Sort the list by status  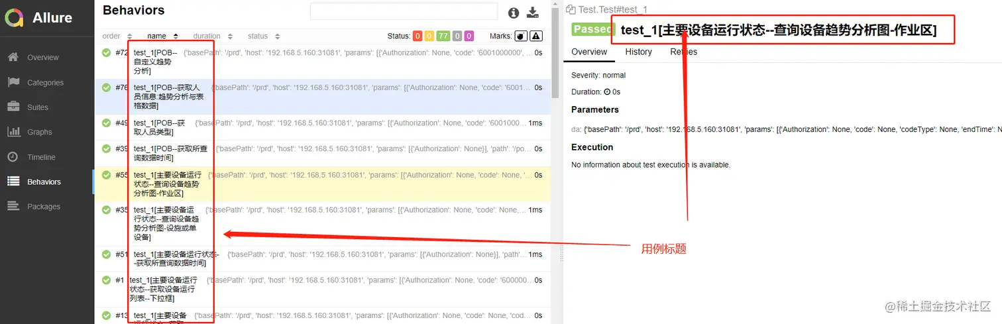(264, 36)
